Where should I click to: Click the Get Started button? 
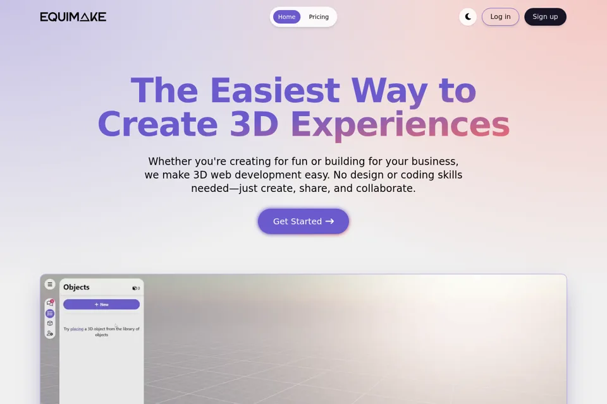(x=303, y=221)
